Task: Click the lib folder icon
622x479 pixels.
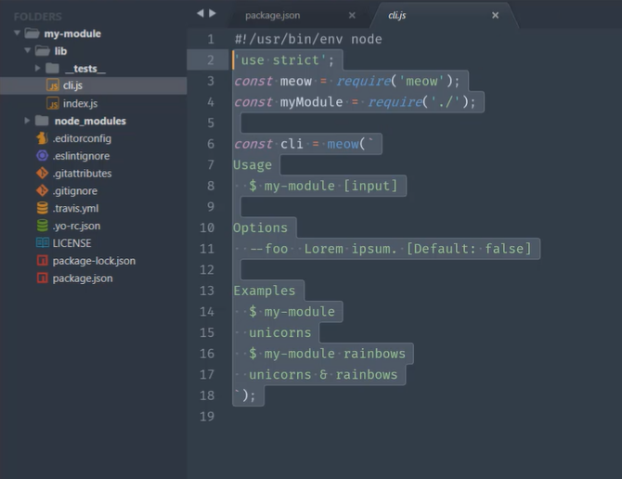Action: [43, 51]
